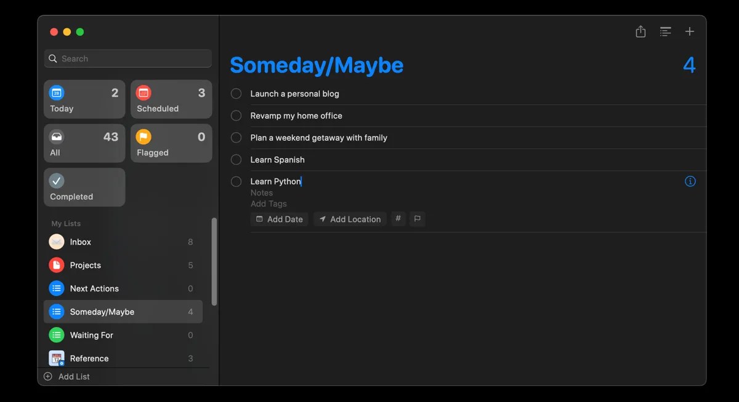Click the info icon on Learn Python

pos(690,181)
